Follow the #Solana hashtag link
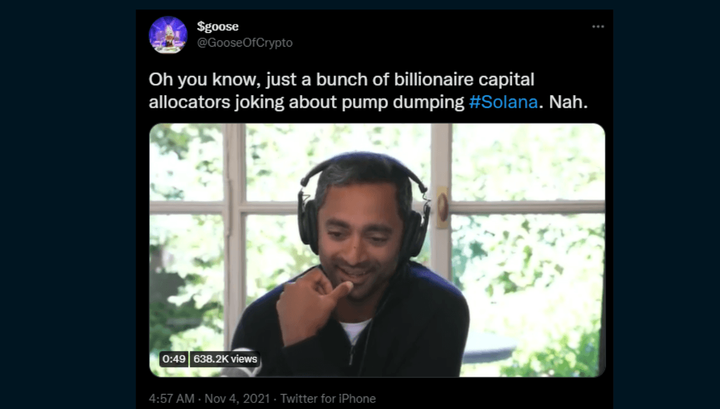The height and width of the screenshot is (409, 720). pos(503,102)
